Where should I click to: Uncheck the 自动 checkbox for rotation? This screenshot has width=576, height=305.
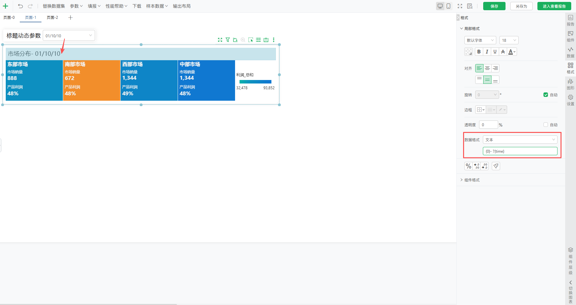click(x=546, y=95)
